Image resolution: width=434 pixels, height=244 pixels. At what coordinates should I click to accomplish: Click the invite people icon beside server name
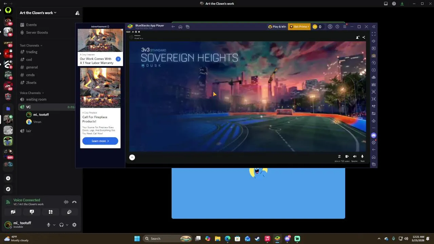click(77, 13)
